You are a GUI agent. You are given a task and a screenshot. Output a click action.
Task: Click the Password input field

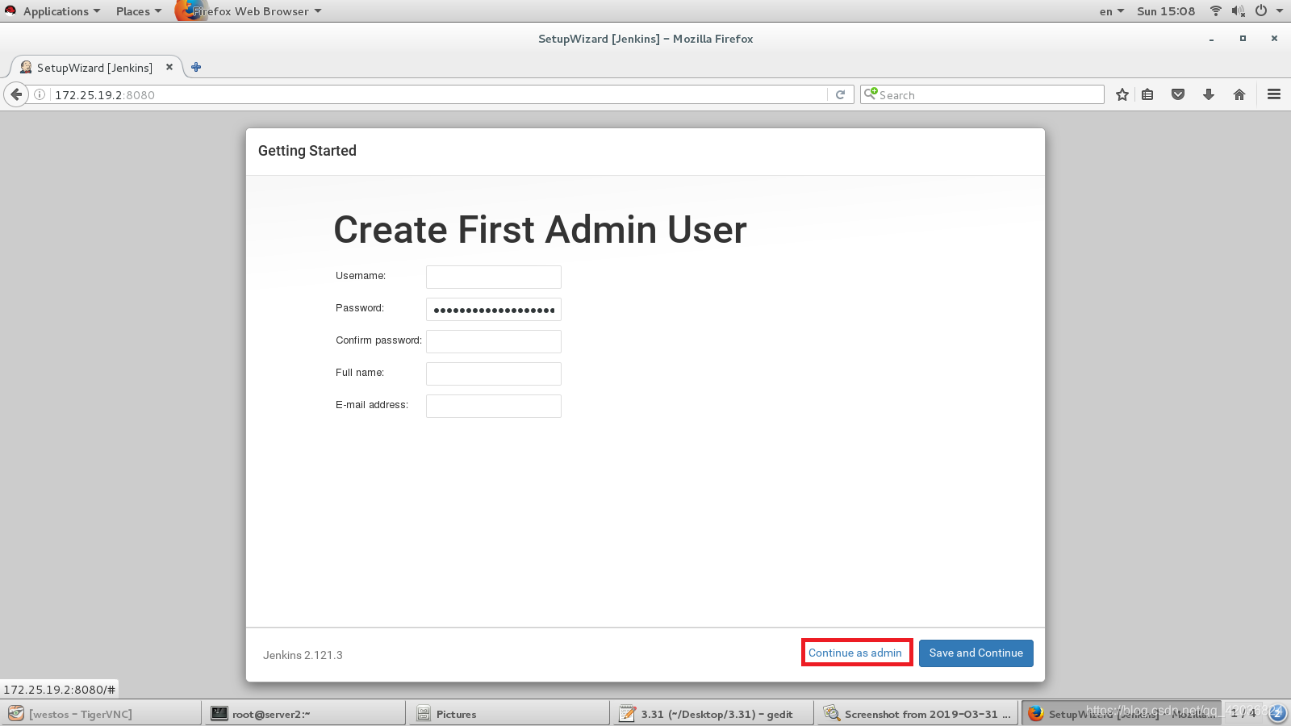pyautogui.click(x=494, y=309)
